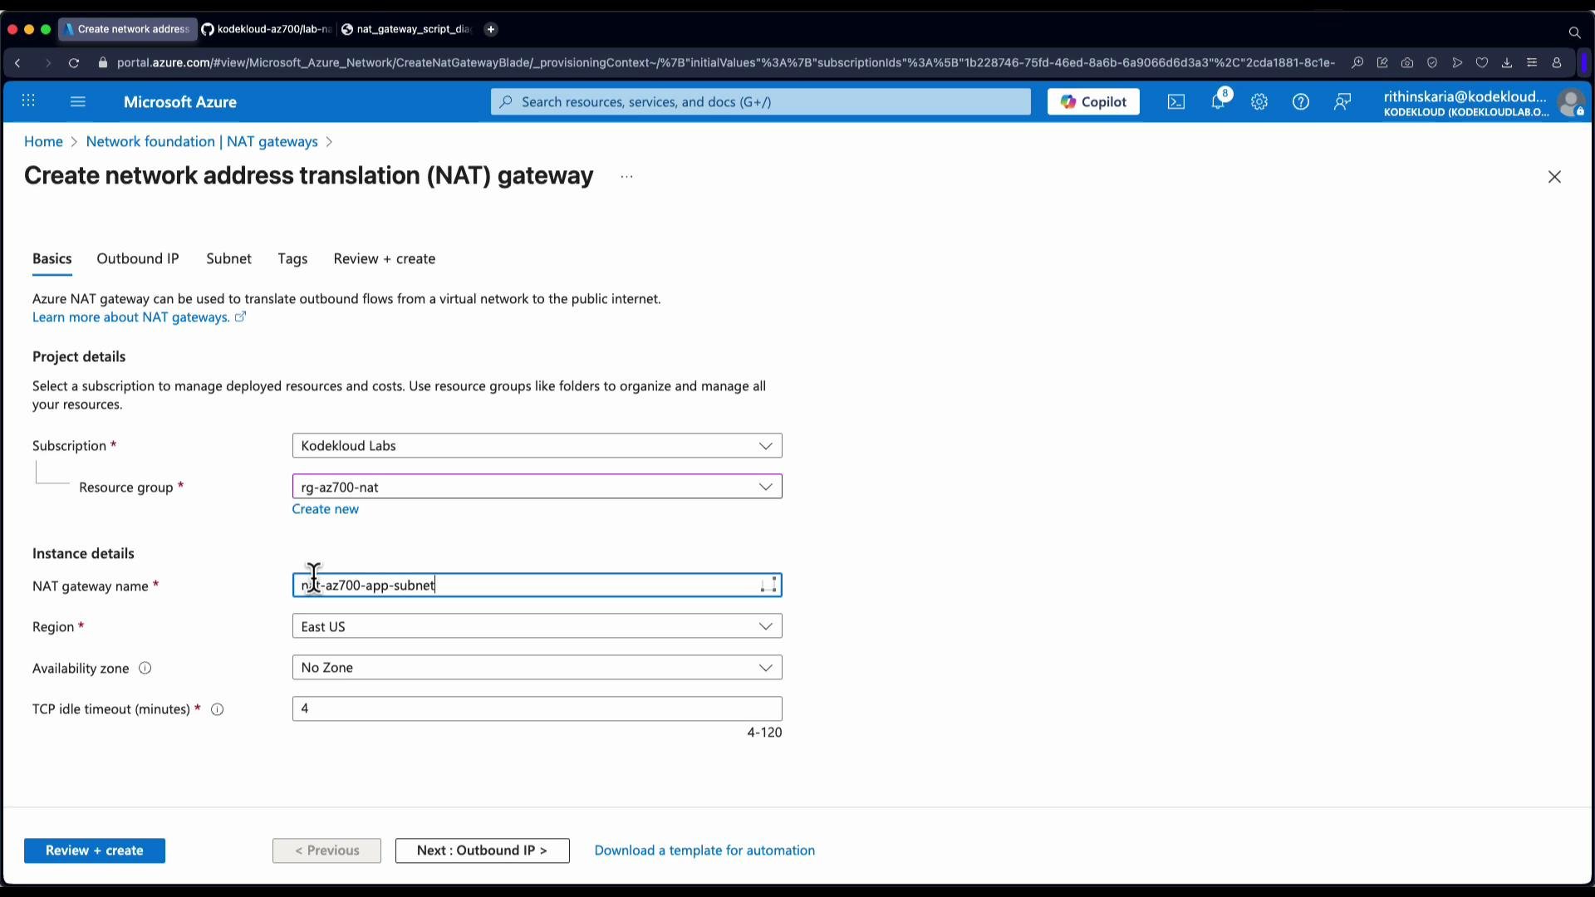Image resolution: width=1595 pixels, height=897 pixels.
Task: Open Learn more about NAT gateways link
Action: point(130,317)
